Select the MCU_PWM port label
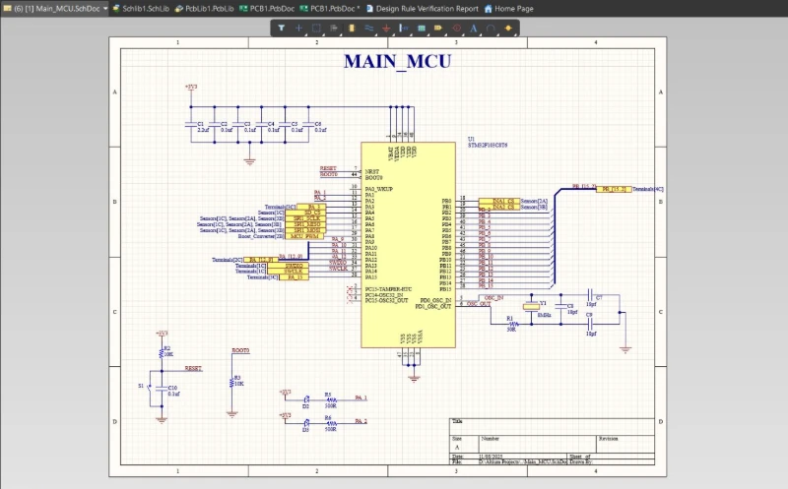788x489 pixels. point(305,236)
